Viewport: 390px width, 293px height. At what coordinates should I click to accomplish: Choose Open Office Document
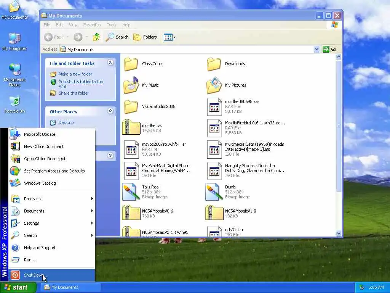click(x=52, y=159)
